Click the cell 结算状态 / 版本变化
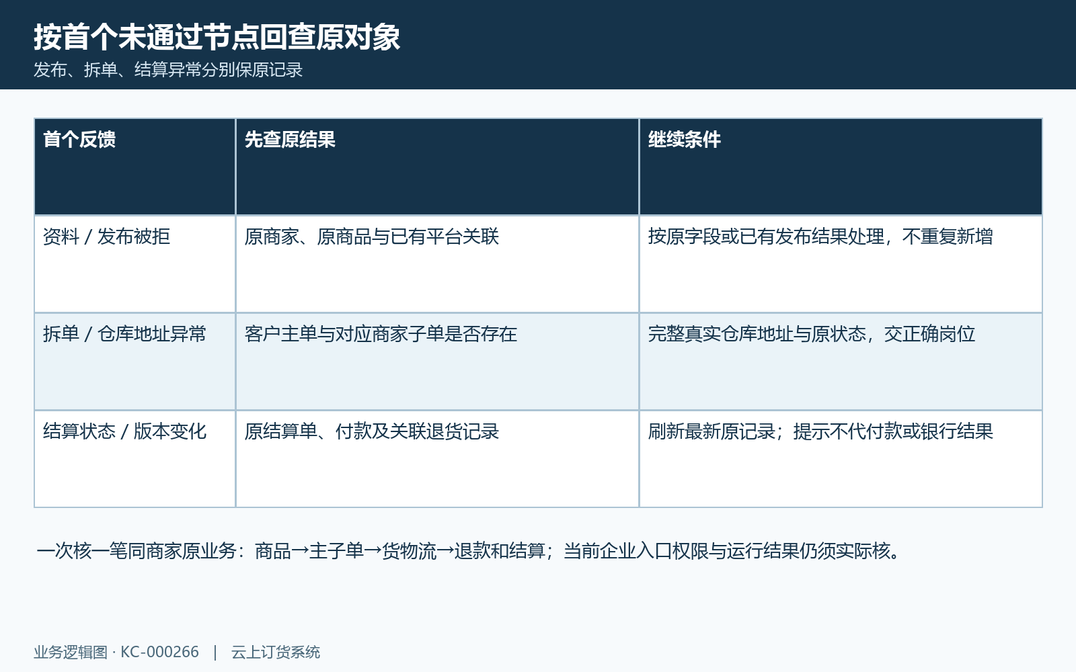This screenshot has width=1076, height=672. click(x=135, y=459)
